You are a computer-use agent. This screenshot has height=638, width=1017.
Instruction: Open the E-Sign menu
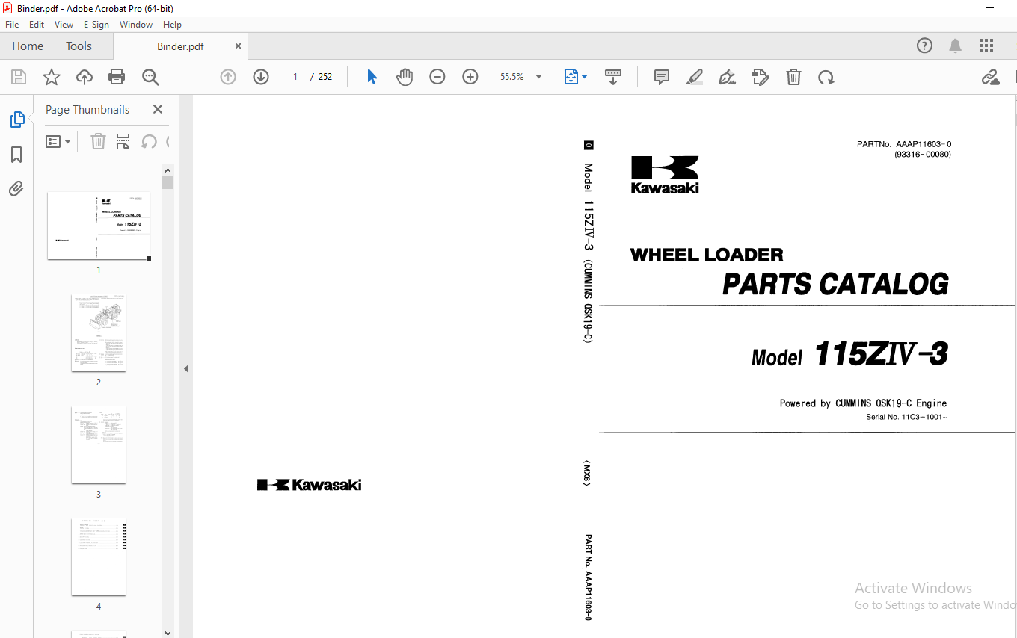point(96,24)
